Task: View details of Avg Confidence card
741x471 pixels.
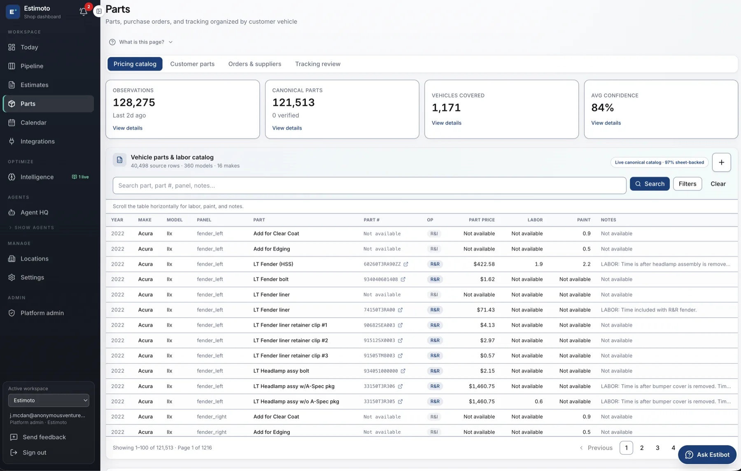Action: (x=606, y=123)
